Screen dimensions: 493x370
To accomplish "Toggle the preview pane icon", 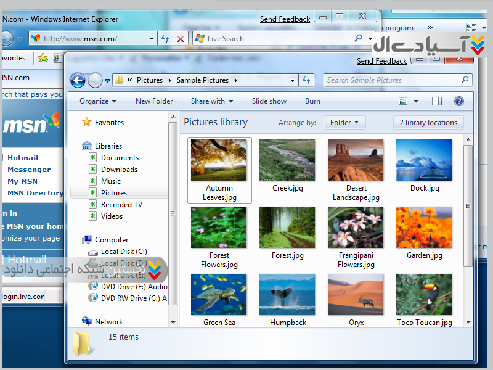I will pyautogui.click(x=437, y=101).
